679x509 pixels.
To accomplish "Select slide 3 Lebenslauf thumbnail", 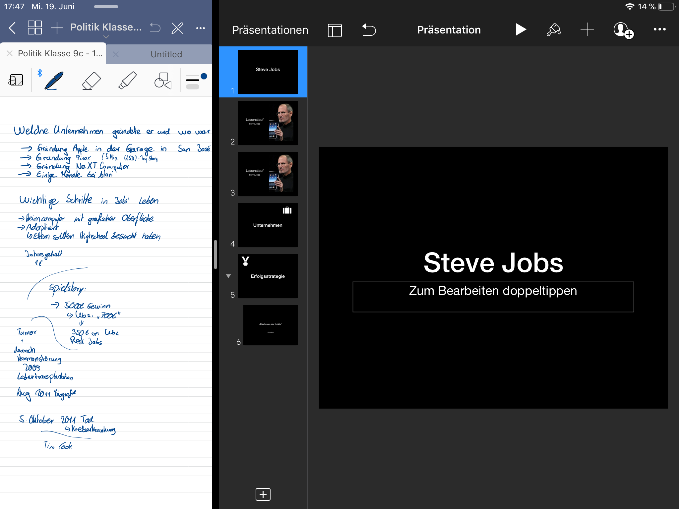I will click(x=268, y=174).
